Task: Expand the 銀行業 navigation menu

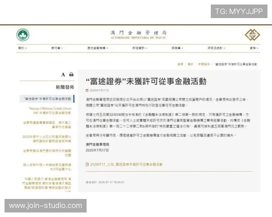Action: (x=57, y=48)
